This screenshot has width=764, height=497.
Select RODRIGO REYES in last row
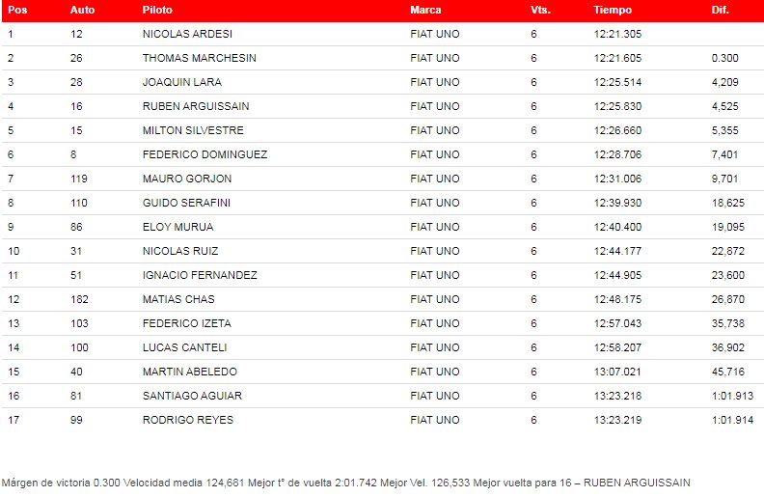point(187,420)
